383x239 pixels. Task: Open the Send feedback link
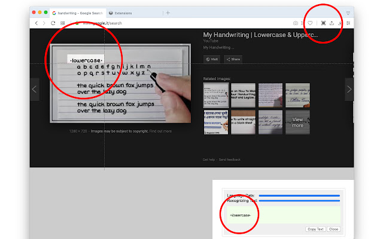pos(230,160)
